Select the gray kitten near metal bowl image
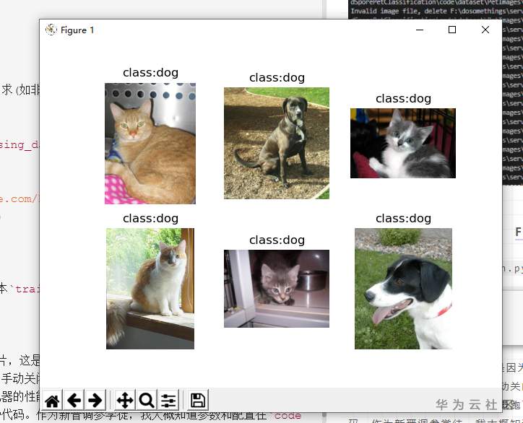This screenshot has width=523, height=423. 277,289
